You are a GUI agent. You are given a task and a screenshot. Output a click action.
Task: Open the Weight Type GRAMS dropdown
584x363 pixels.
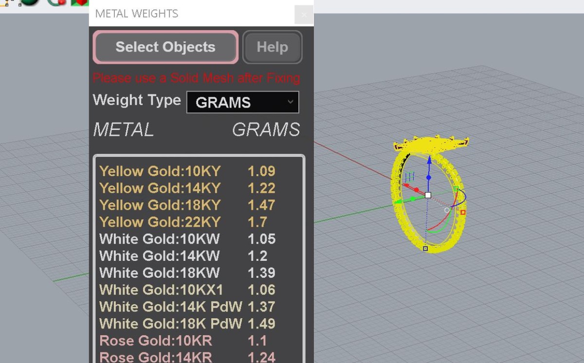243,102
